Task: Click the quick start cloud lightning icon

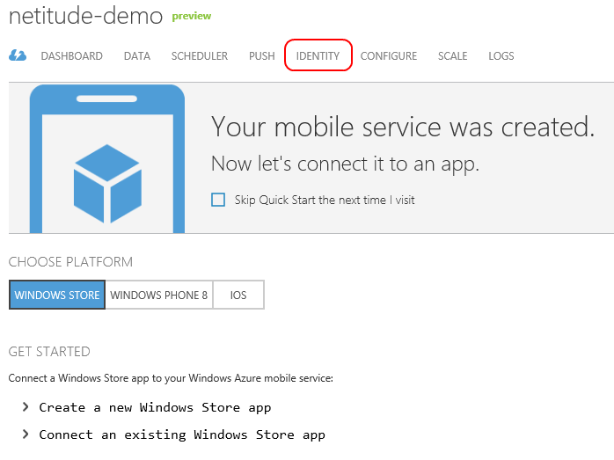Action: click(18, 55)
